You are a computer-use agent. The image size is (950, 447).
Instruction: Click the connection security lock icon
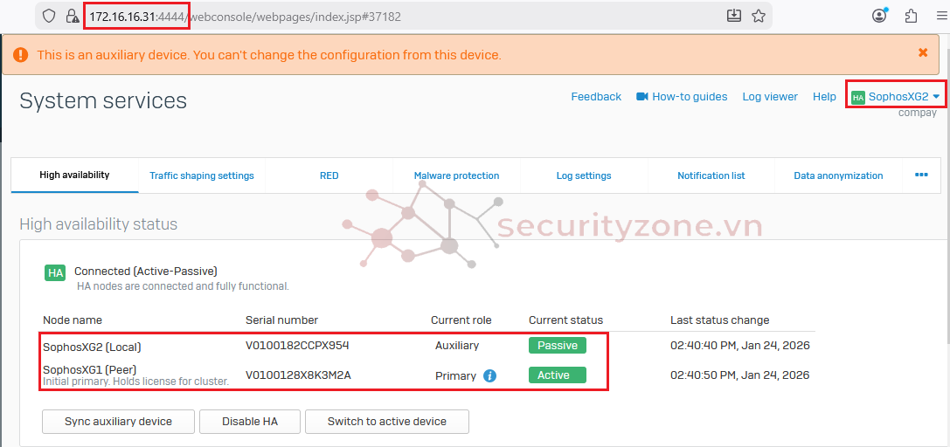point(73,16)
